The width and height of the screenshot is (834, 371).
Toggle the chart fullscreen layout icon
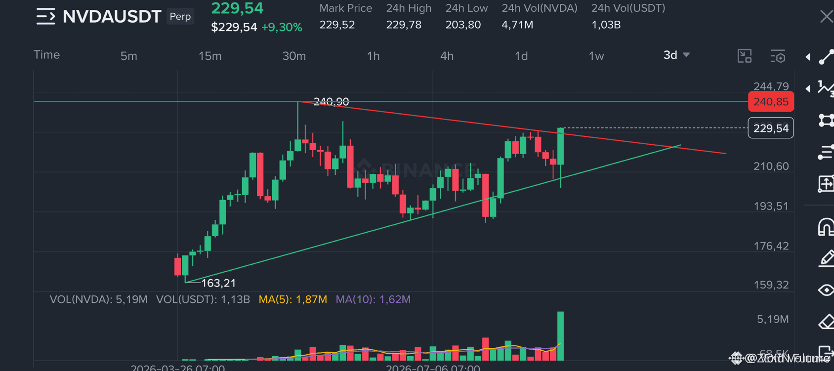click(744, 56)
